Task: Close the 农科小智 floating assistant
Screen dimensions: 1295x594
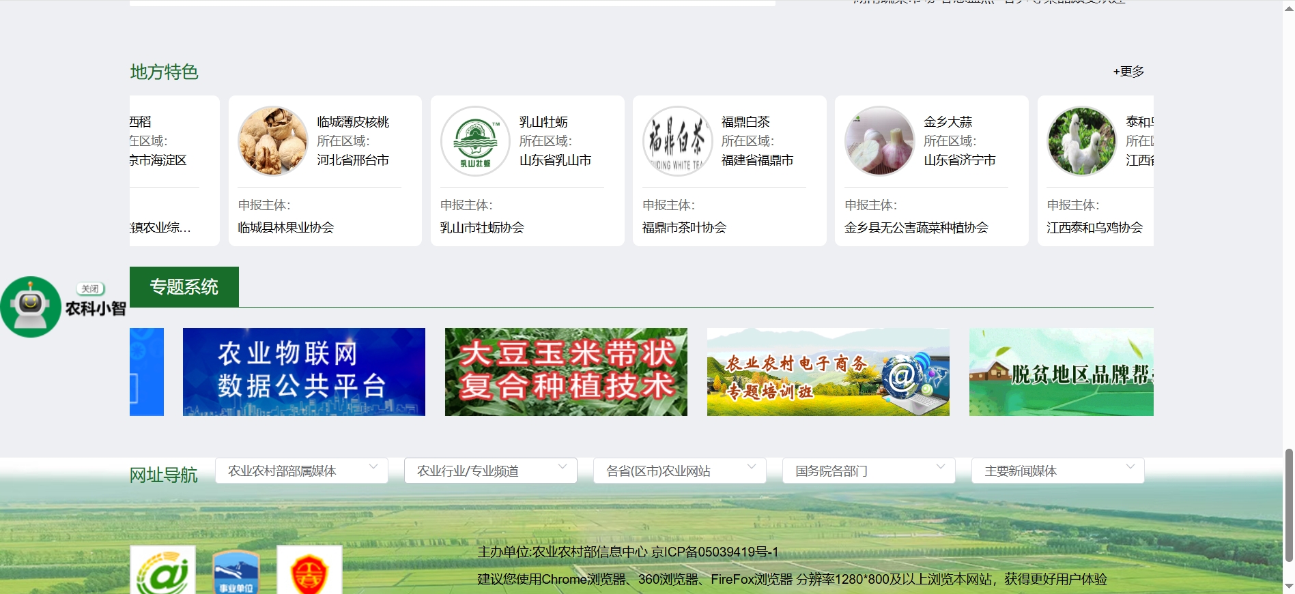Action: pyautogui.click(x=90, y=288)
